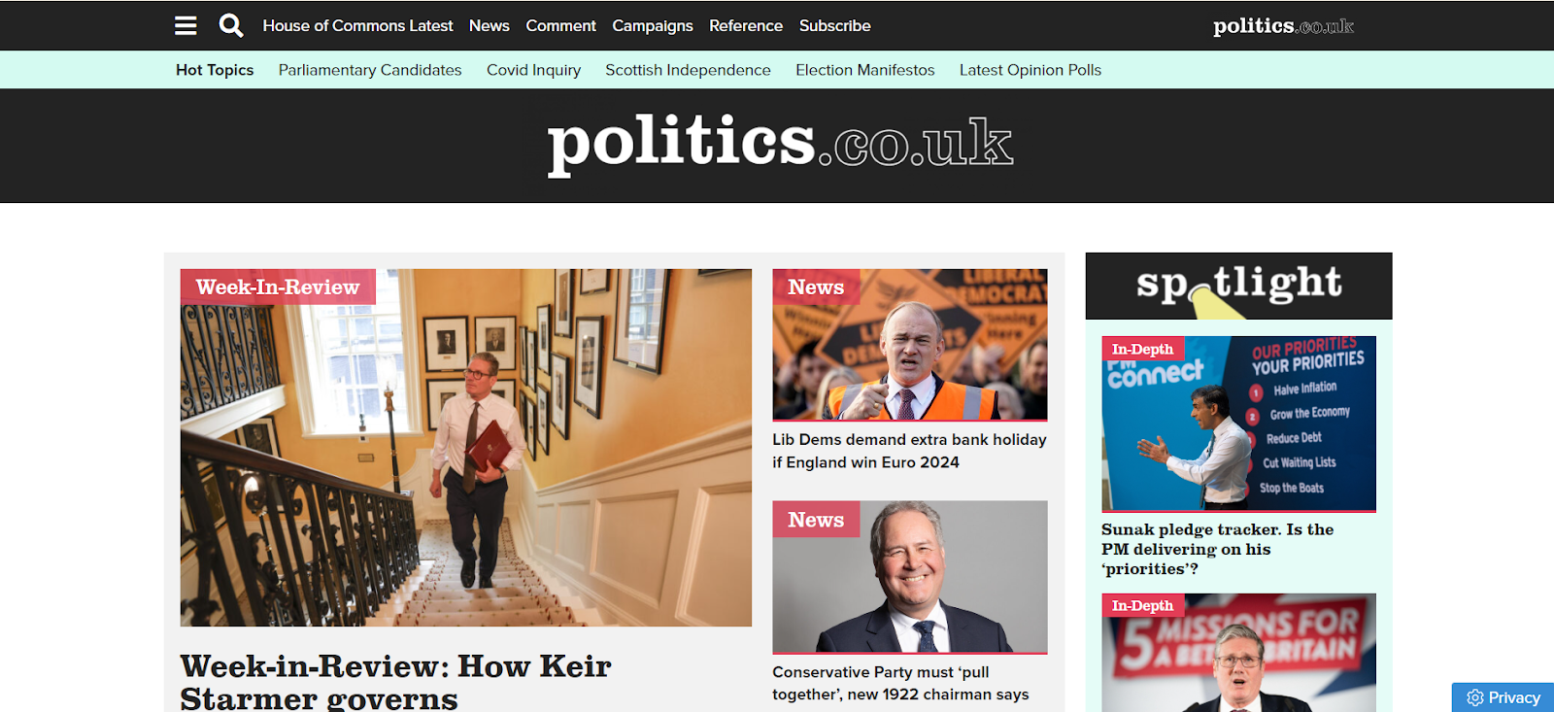Click the Subscribe link
Image resolution: width=1554 pixels, height=712 pixels.
point(835,25)
